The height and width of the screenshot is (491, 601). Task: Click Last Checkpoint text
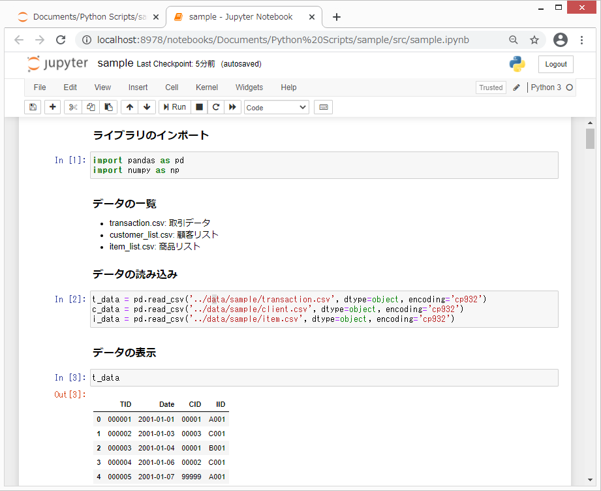coord(176,64)
